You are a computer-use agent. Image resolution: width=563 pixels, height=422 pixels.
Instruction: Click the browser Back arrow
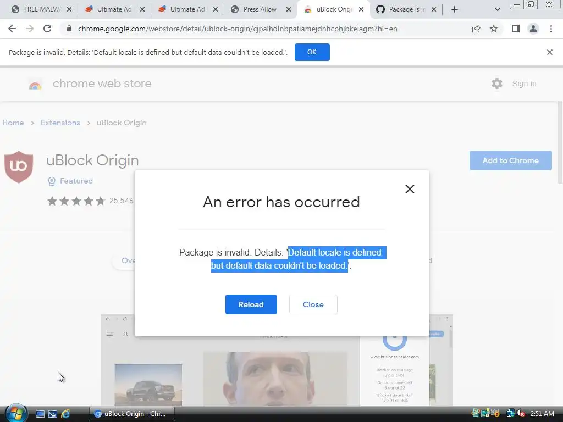pos(12,29)
